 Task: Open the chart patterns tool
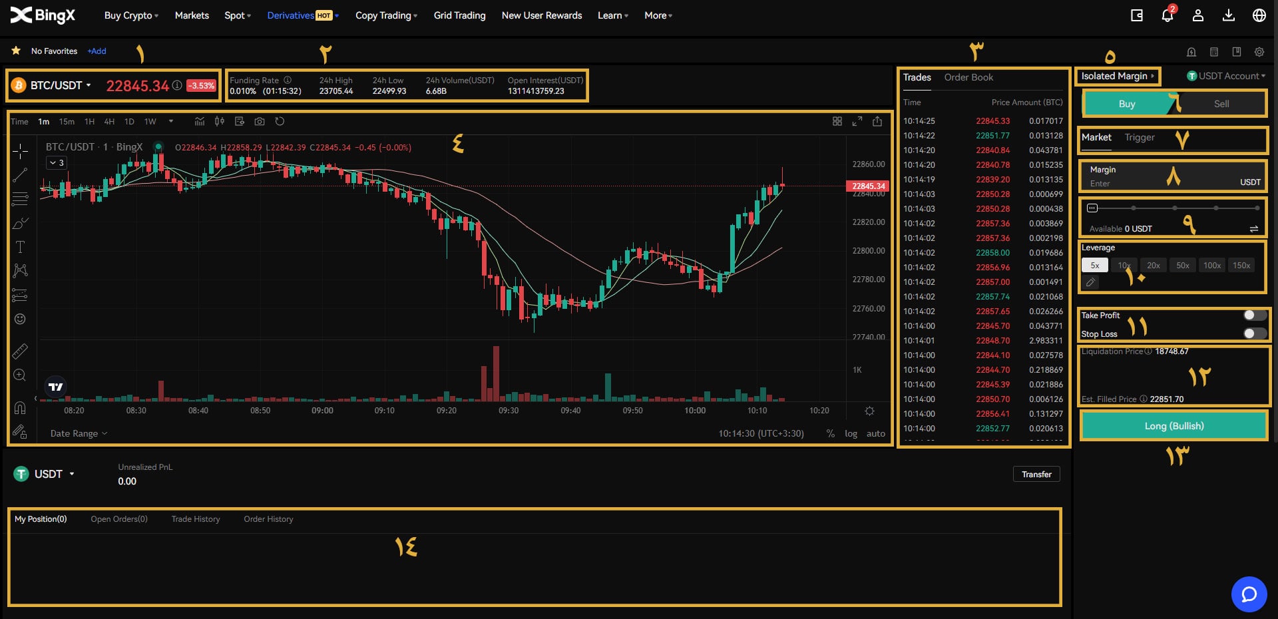pos(20,270)
